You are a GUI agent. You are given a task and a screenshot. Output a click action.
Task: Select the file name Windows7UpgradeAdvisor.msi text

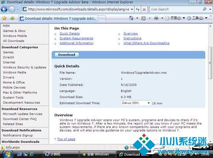[x=144, y=73]
